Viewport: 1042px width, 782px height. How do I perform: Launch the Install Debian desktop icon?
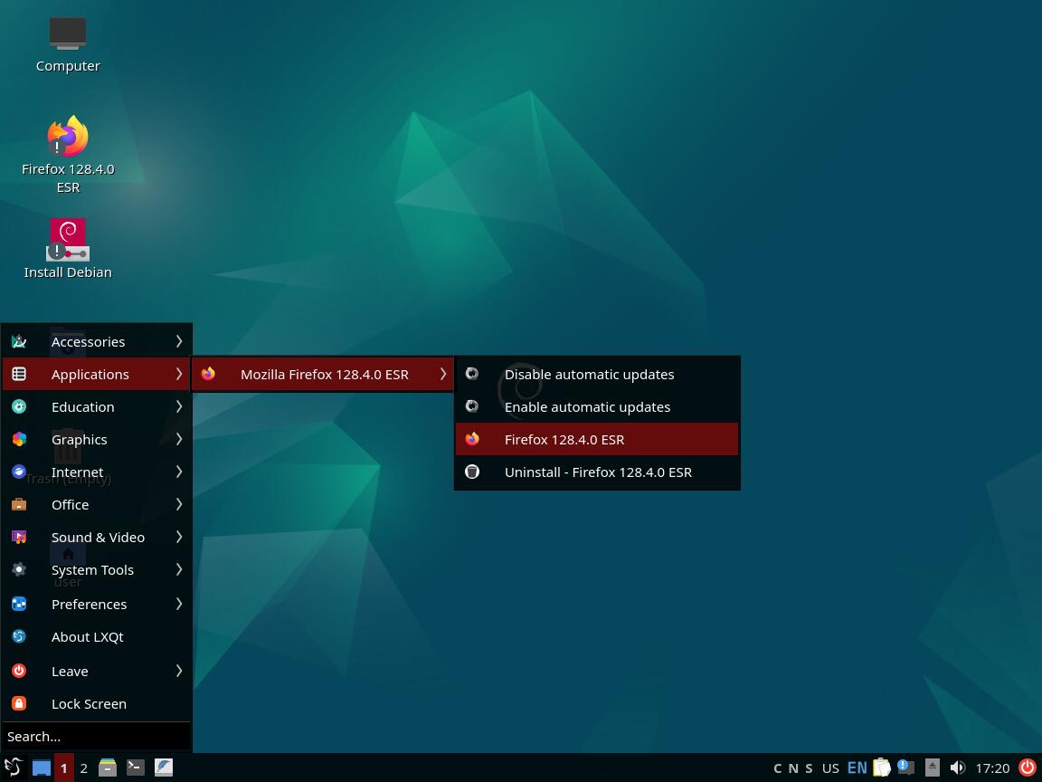(x=68, y=249)
